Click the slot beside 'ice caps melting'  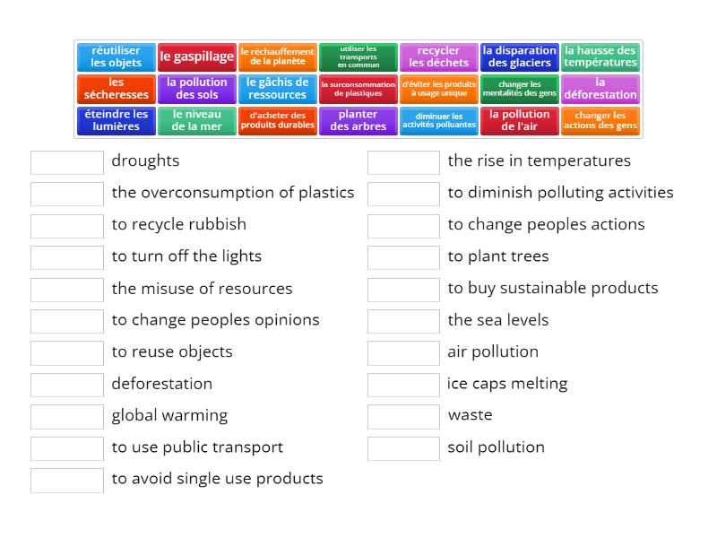pyautogui.click(x=403, y=385)
